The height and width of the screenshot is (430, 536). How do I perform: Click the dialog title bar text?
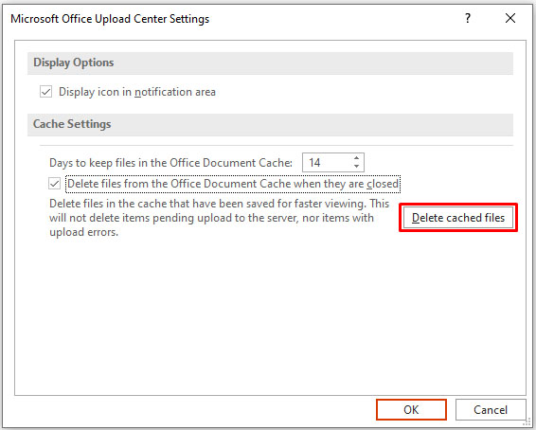pyautogui.click(x=110, y=19)
